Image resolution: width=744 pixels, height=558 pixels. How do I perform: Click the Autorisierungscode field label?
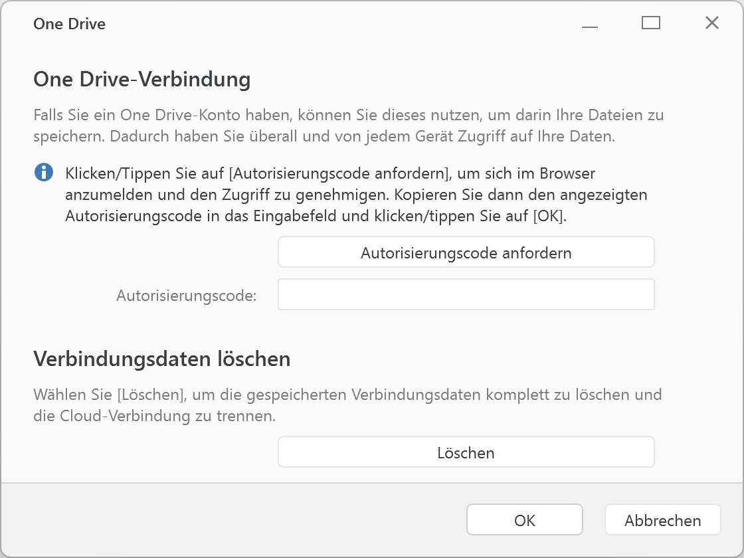[186, 296]
